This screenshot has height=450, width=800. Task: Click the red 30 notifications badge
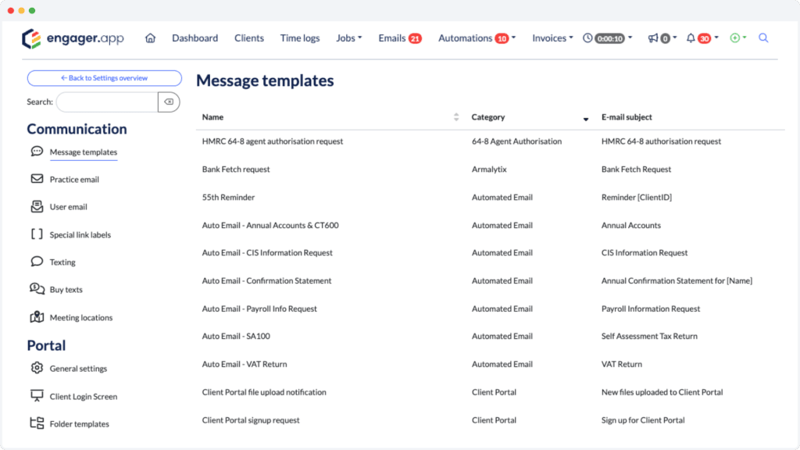[705, 39]
